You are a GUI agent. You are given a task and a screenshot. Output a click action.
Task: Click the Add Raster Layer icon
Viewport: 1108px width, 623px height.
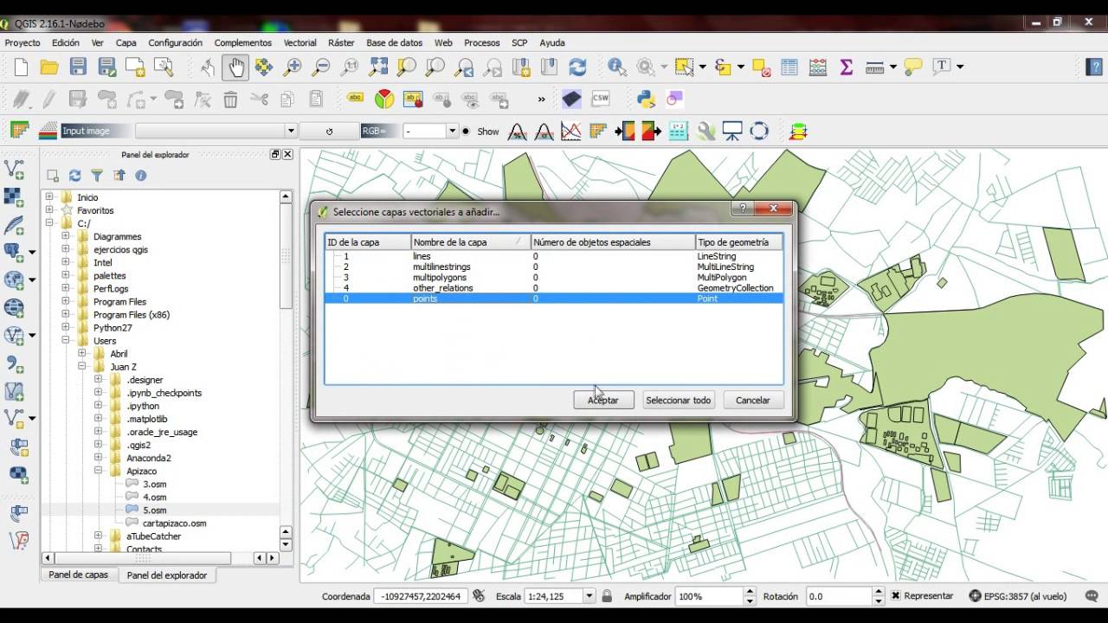coord(14,196)
